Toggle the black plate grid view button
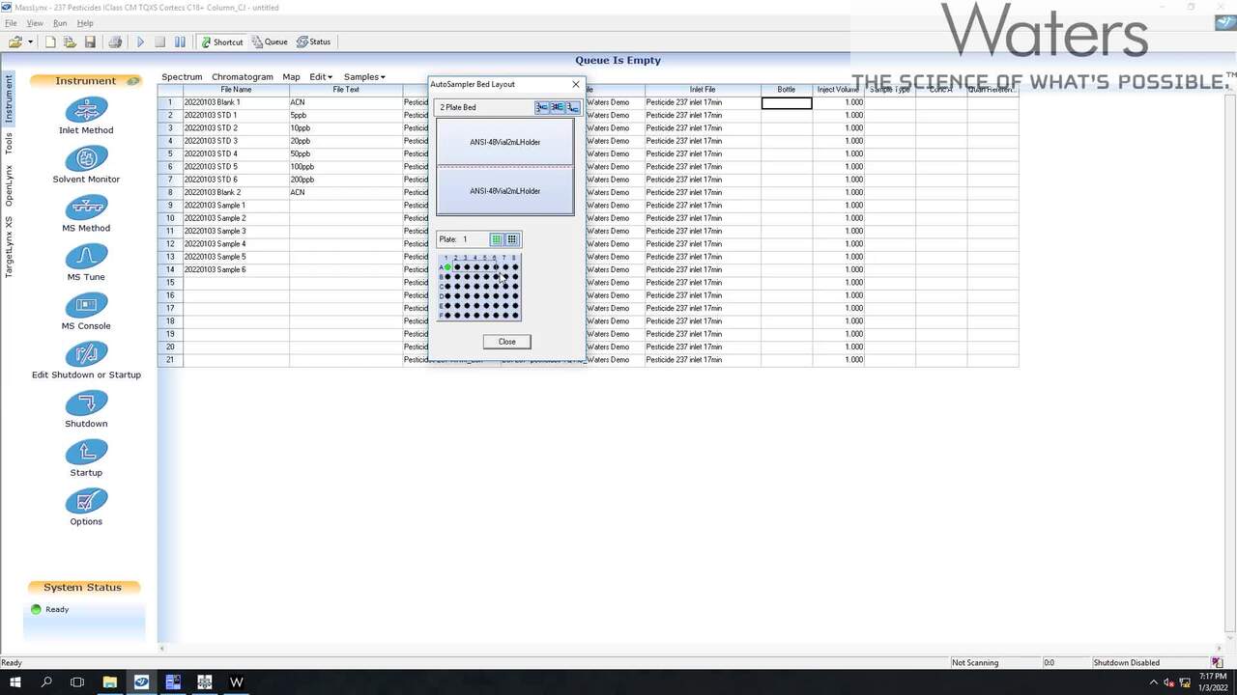This screenshot has width=1237, height=695. [x=512, y=239]
